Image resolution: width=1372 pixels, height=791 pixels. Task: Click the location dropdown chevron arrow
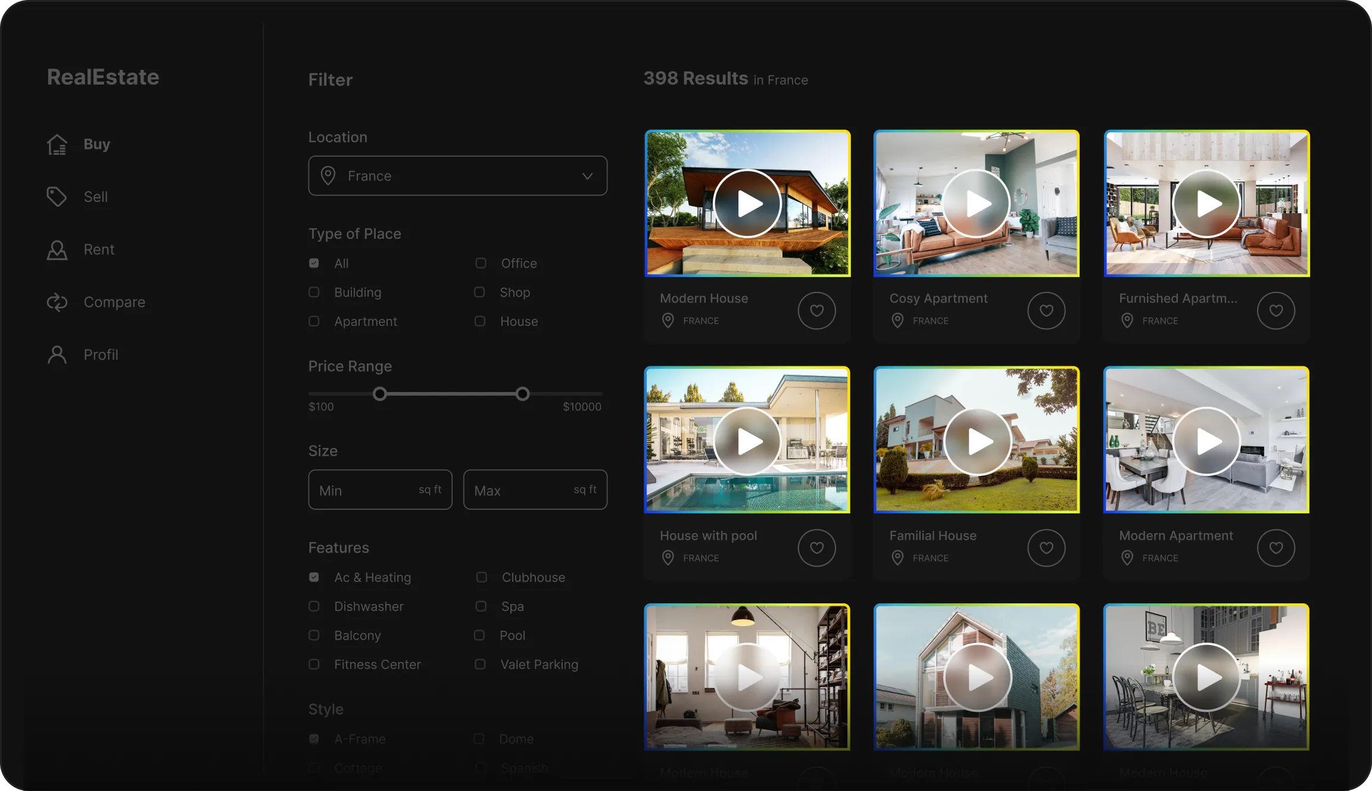click(x=588, y=176)
